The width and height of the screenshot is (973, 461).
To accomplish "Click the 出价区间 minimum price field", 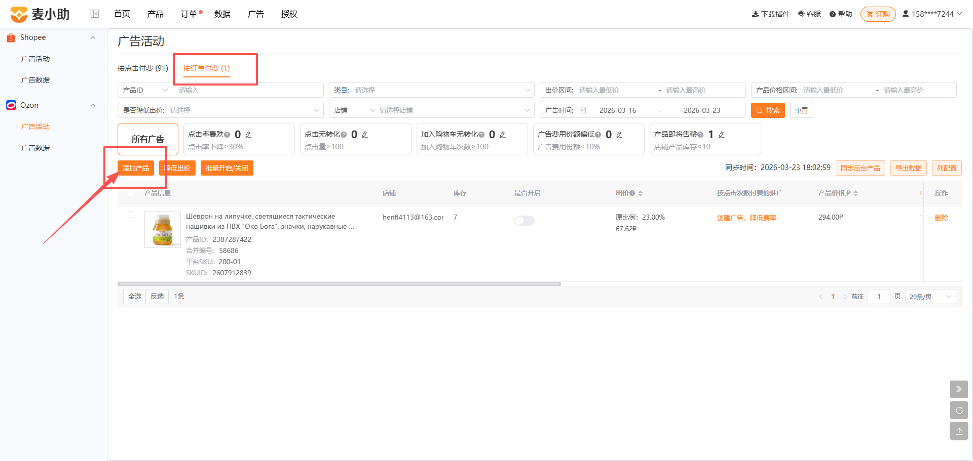I will coord(616,90).
